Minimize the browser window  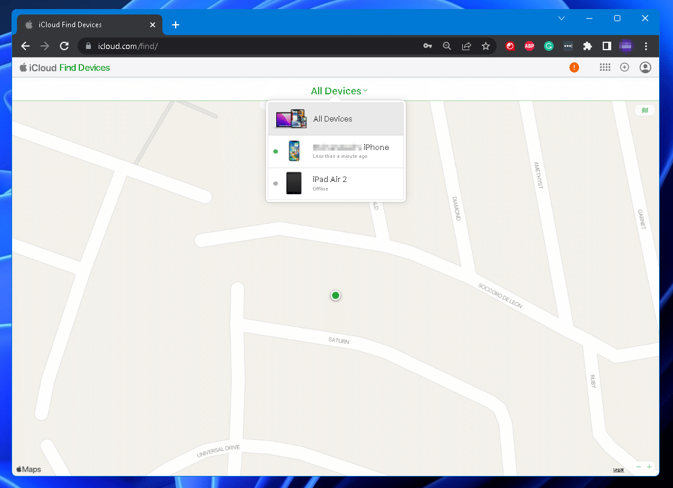589,18
